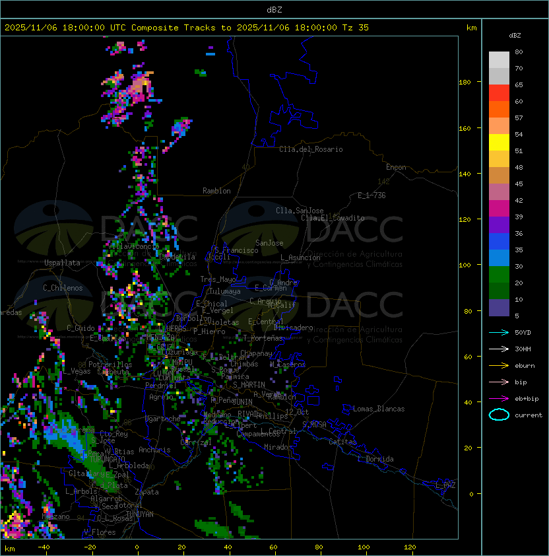
Task: Click the legend value '54'
Action: coord(519,135)
